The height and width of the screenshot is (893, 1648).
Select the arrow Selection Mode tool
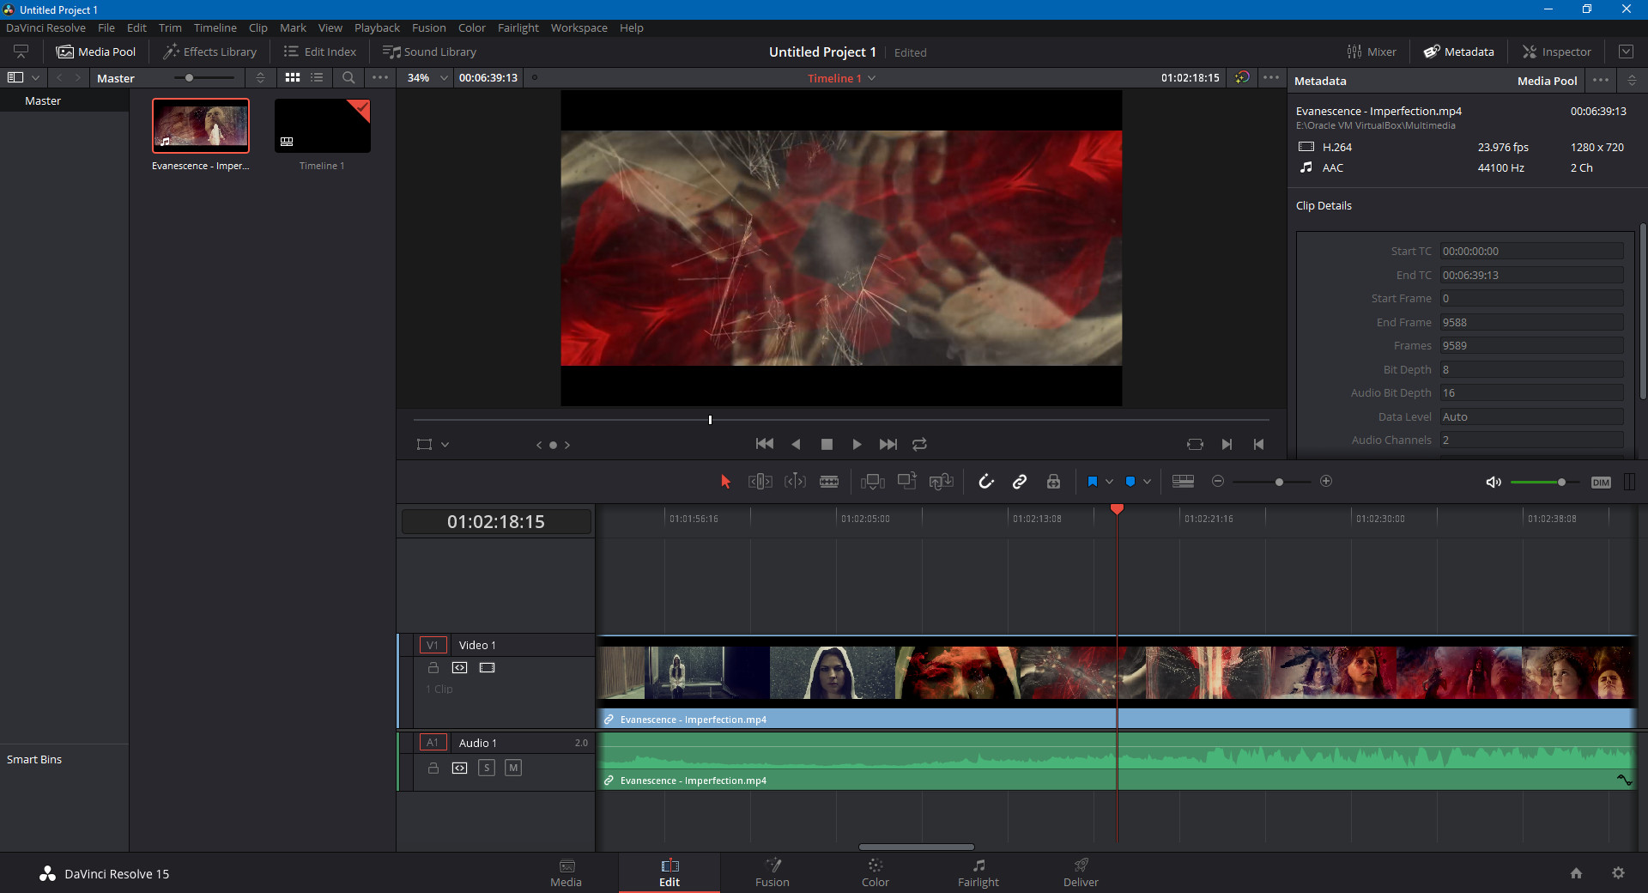pyautogui.click(x=725, y=482)
